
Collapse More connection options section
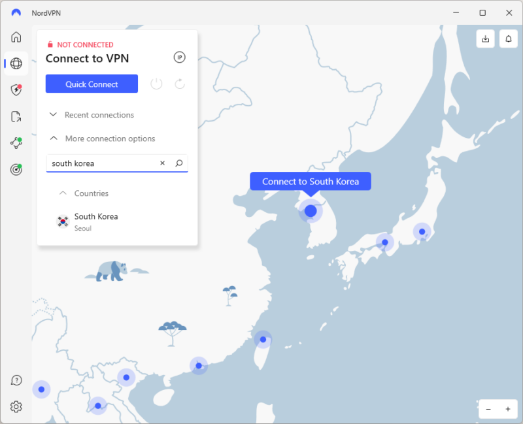102,139
